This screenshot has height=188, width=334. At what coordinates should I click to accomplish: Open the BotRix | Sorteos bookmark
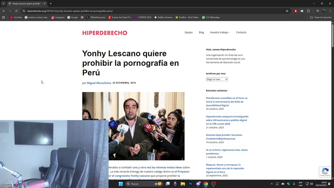tap(163, 17)
